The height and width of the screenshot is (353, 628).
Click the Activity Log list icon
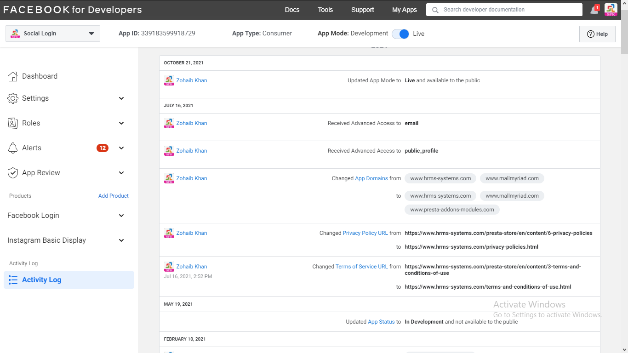tap(13, 280)
